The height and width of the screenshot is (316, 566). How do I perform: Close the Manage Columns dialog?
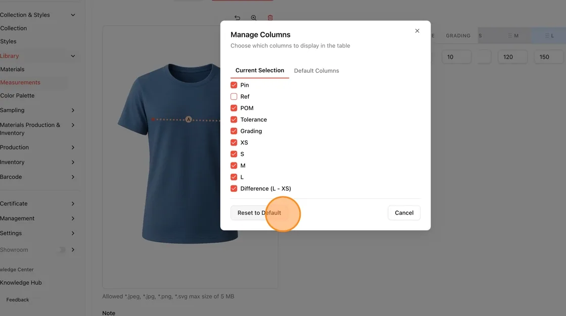pos(417,31)
